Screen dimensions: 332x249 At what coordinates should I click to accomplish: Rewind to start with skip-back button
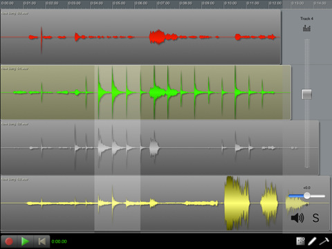pyautogui.click(x=41, y=241)
